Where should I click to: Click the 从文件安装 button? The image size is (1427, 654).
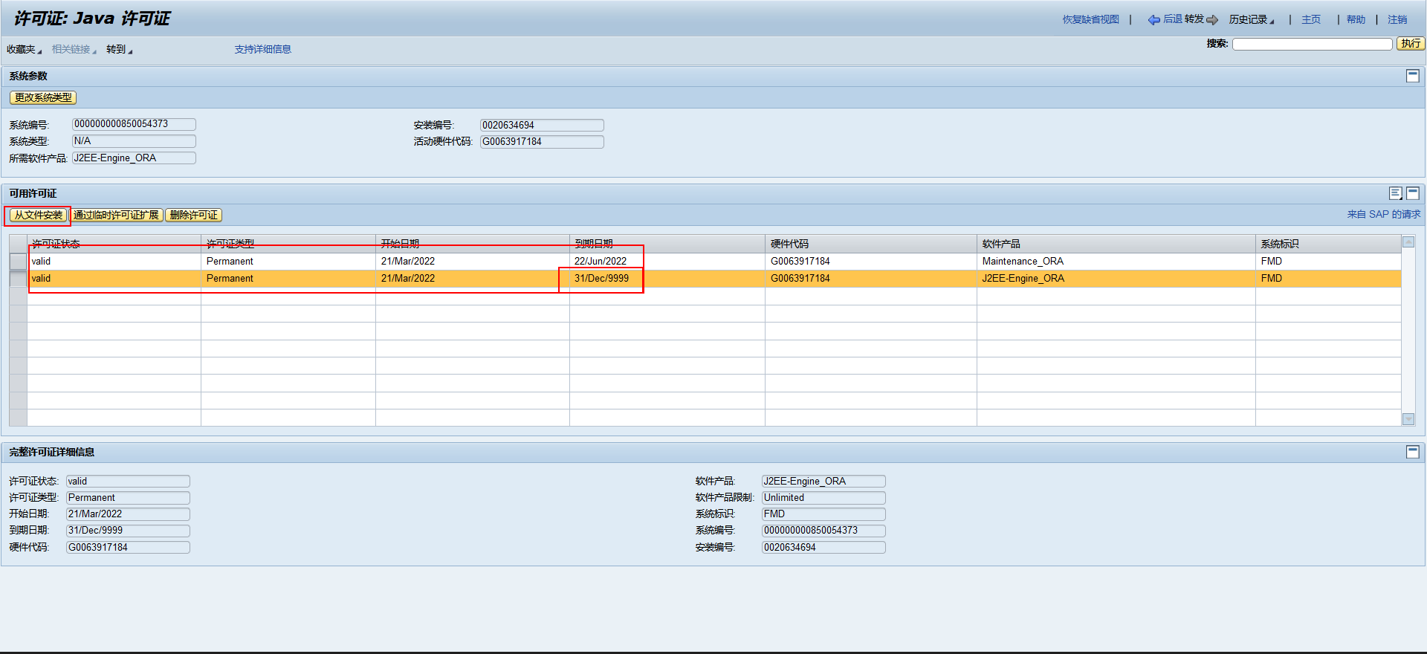tap(39, 215)
